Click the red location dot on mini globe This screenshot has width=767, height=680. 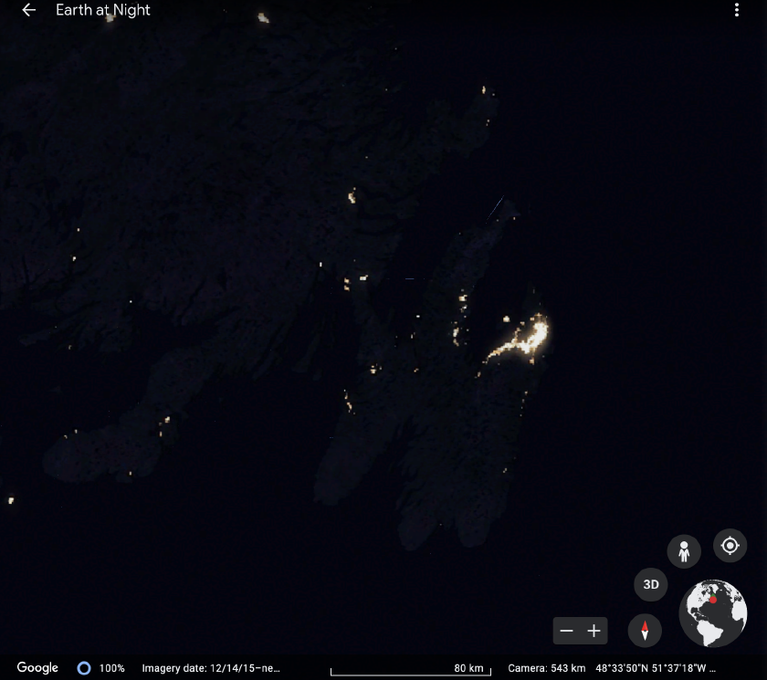[x=712, y=600]
